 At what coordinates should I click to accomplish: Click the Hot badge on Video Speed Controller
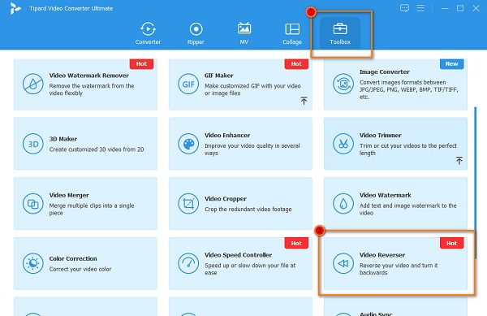tap(296, 243)
